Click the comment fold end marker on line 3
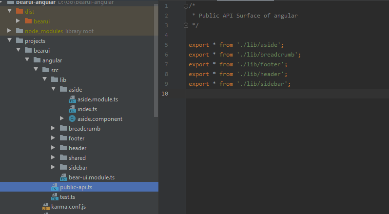389x214 pixels. [x=186, y=25]
